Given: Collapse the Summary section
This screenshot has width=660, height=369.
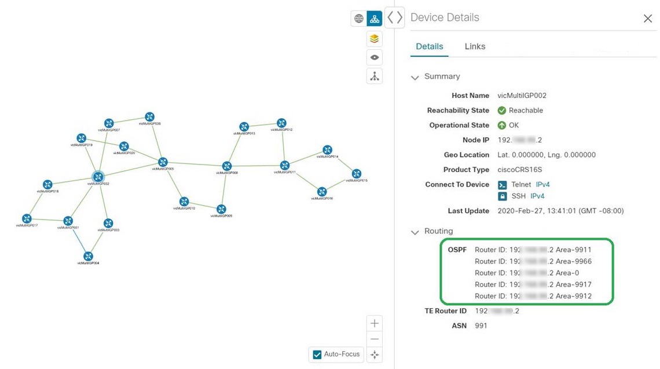Looking at the screenshot, I should click(x=415, y=76).
